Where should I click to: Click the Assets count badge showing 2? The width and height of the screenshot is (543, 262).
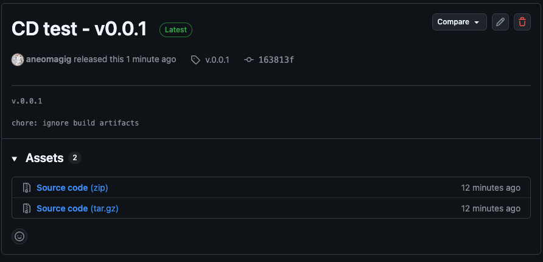[x=75, y=158]
